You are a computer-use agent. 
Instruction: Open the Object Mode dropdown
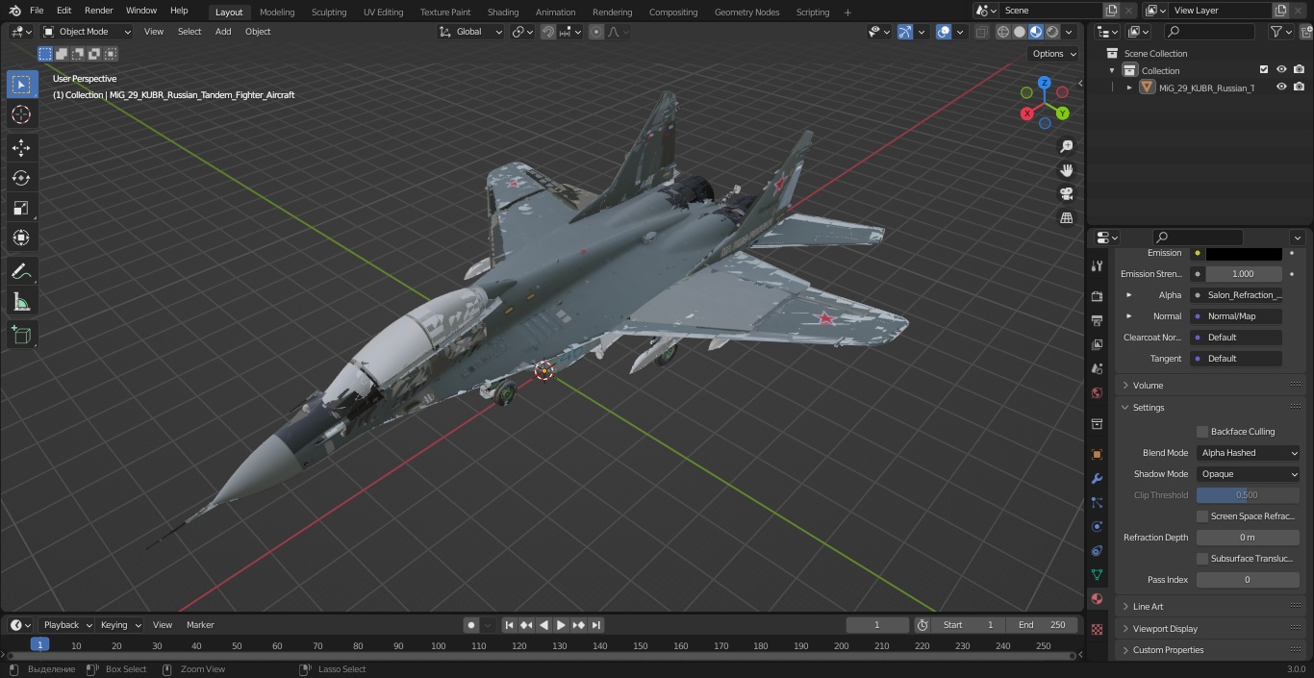[x=88, y=32]
